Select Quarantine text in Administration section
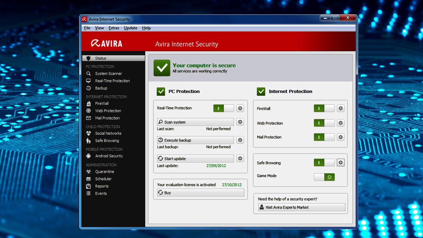 tap(105, 172)
